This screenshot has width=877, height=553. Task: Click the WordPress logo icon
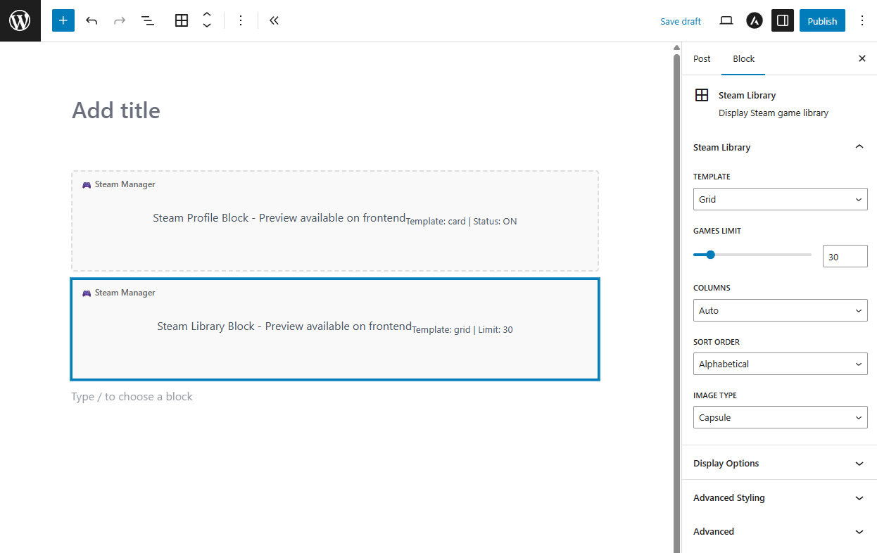point(20,20)
